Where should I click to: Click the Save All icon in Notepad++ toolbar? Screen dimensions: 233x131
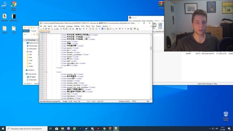[49, 29]
